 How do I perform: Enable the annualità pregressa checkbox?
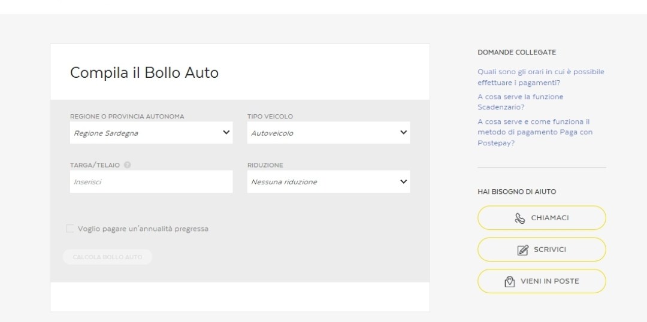click(71, 229)
